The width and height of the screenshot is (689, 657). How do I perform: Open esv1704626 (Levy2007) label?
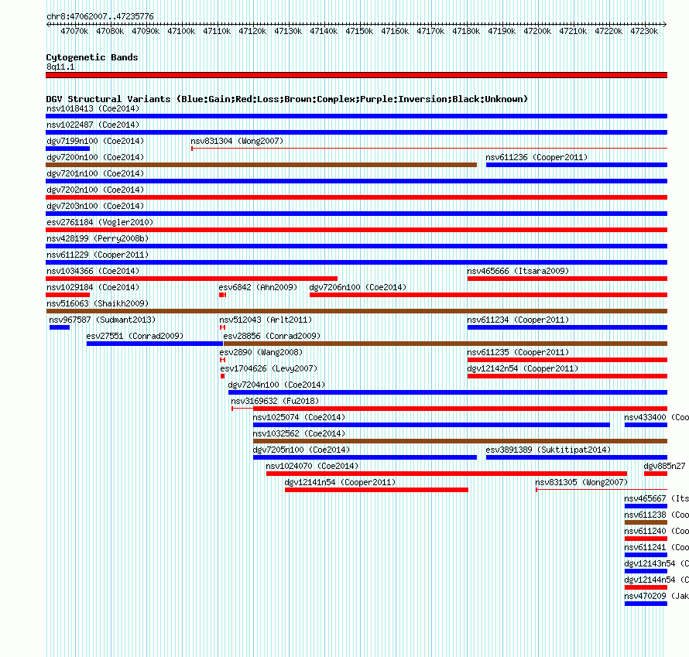point(269,368)
